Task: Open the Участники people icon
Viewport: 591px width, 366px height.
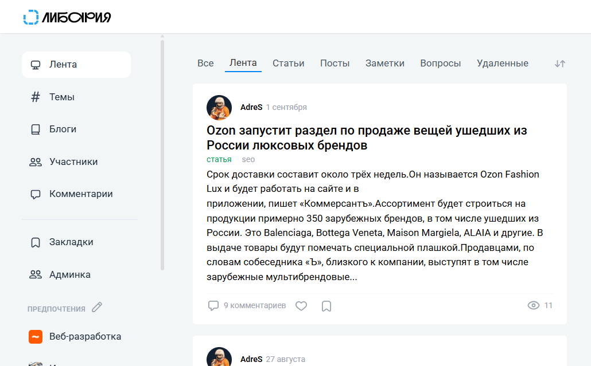Action: 36,162
